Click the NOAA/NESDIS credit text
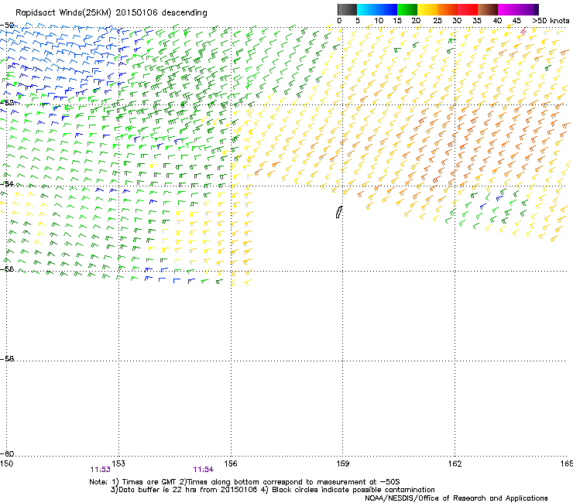Screen dimensions: 573x503 point(456,498)
